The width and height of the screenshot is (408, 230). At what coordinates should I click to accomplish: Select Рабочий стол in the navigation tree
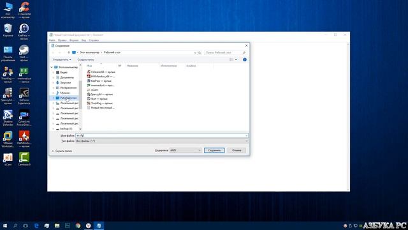tap(66, 98)
